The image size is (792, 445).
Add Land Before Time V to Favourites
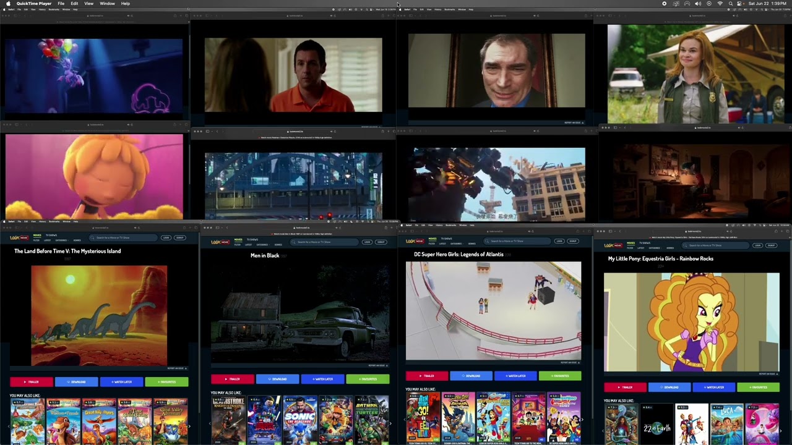[x=166, y=382]
